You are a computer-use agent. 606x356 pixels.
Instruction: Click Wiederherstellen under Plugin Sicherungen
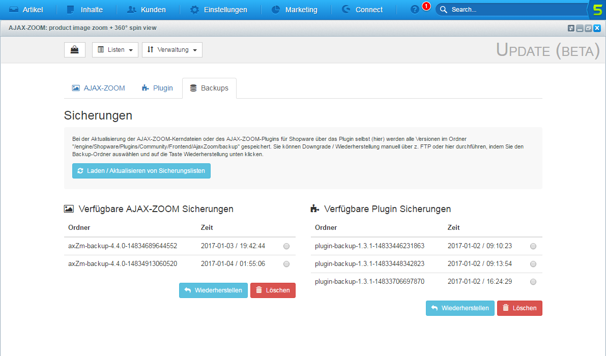pos(460,308)
